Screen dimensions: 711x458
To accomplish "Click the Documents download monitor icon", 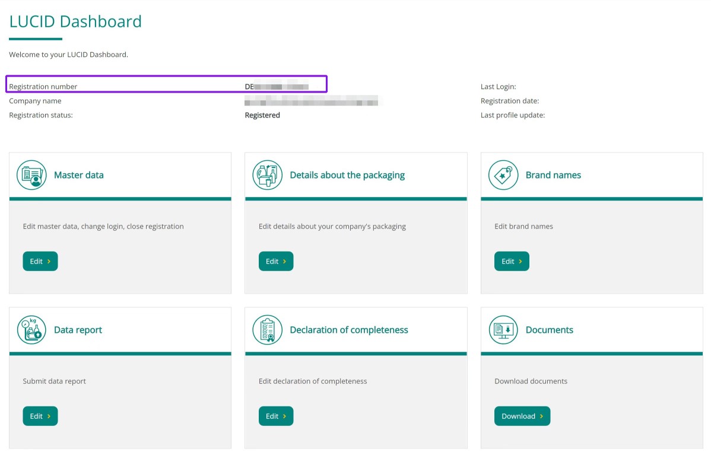I will [x=503, y=330].
